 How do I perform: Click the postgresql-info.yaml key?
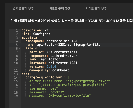tap(45, 78)
